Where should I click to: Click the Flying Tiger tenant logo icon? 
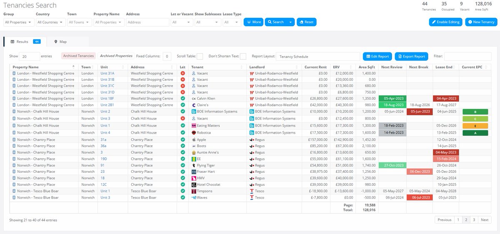point(193,165)
